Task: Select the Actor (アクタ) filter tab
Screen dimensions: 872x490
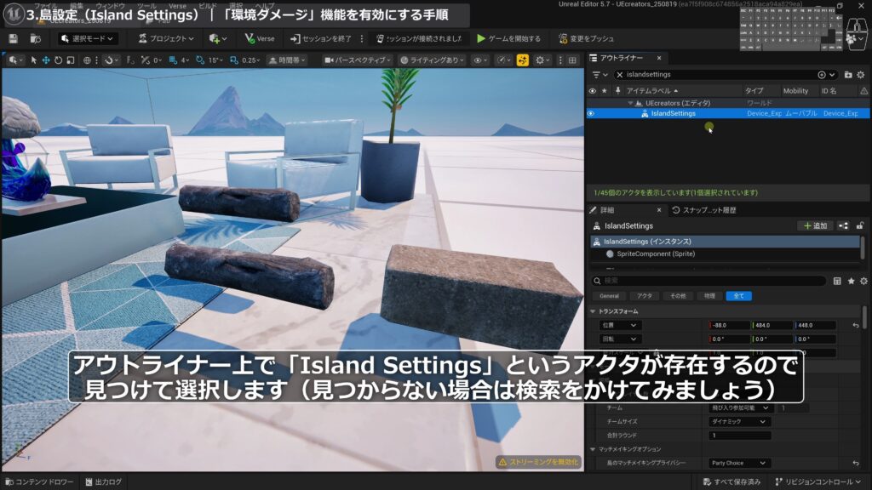Action: click(644, 296)
